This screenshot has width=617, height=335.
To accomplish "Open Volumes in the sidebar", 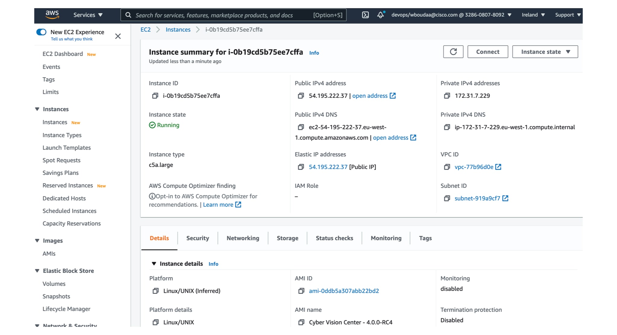I will [x=54, y=283].
